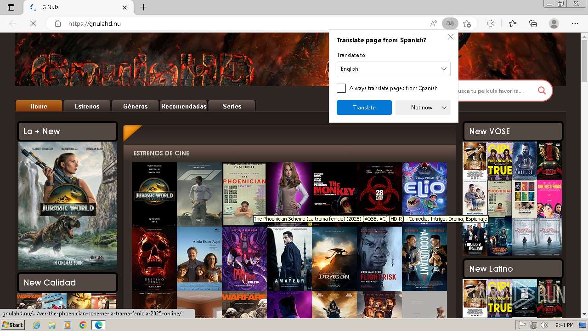Select the Home tab
This screenshot has height=331, width=588.
[x=39, y=106]
